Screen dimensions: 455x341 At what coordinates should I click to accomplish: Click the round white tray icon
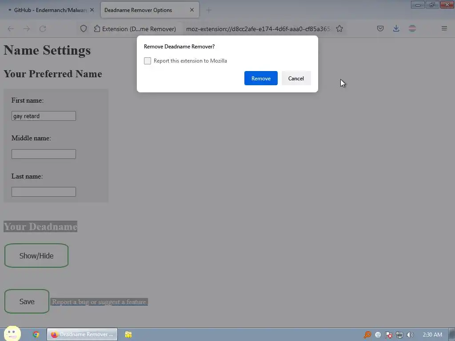pos(378,335)
